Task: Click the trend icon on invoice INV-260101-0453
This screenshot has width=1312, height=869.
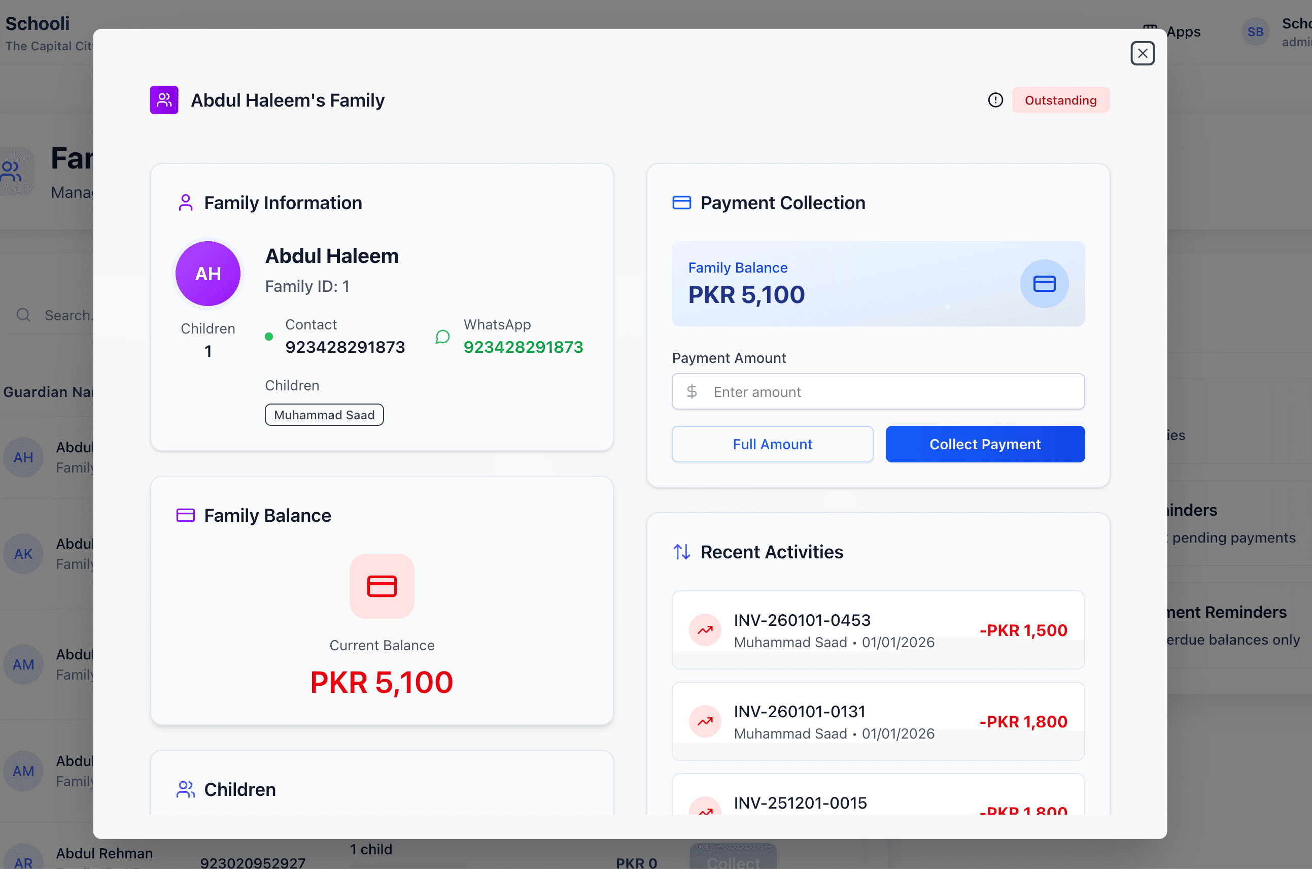Action: 705,629
